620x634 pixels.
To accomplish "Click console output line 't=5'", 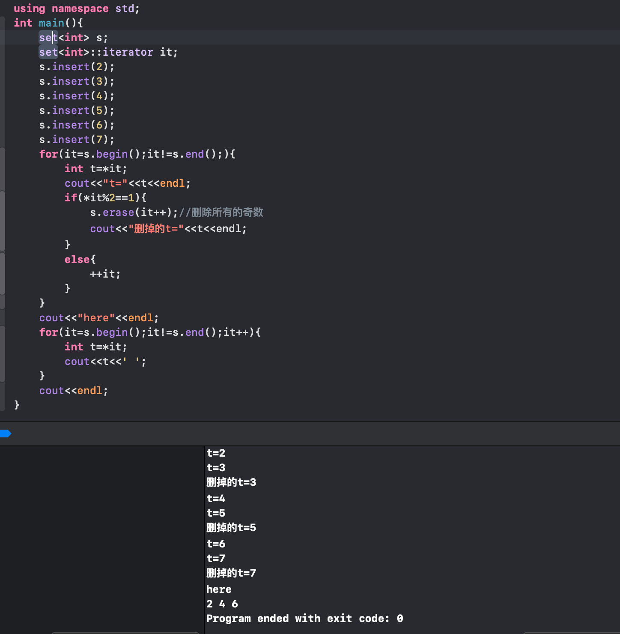I will (x=216, y=513).
